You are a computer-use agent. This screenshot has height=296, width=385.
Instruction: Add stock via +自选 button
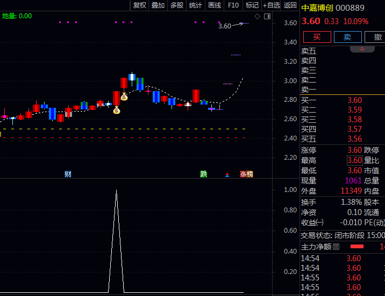point(272,5)
